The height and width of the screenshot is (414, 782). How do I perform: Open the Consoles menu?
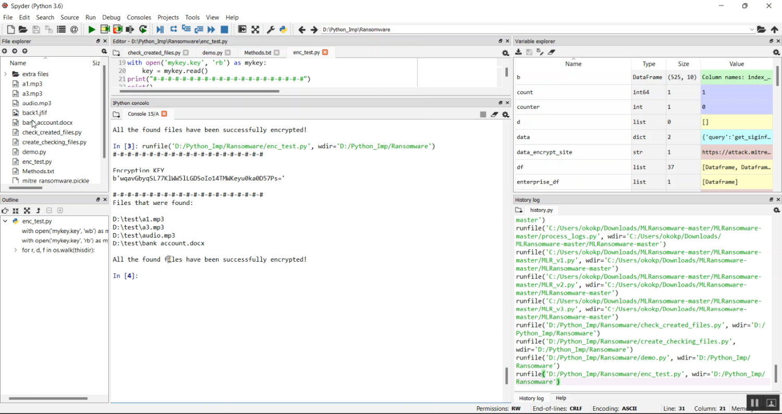tap(139, 17)
